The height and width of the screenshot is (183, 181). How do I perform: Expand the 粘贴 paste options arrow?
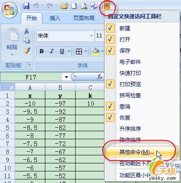point(12,55)
